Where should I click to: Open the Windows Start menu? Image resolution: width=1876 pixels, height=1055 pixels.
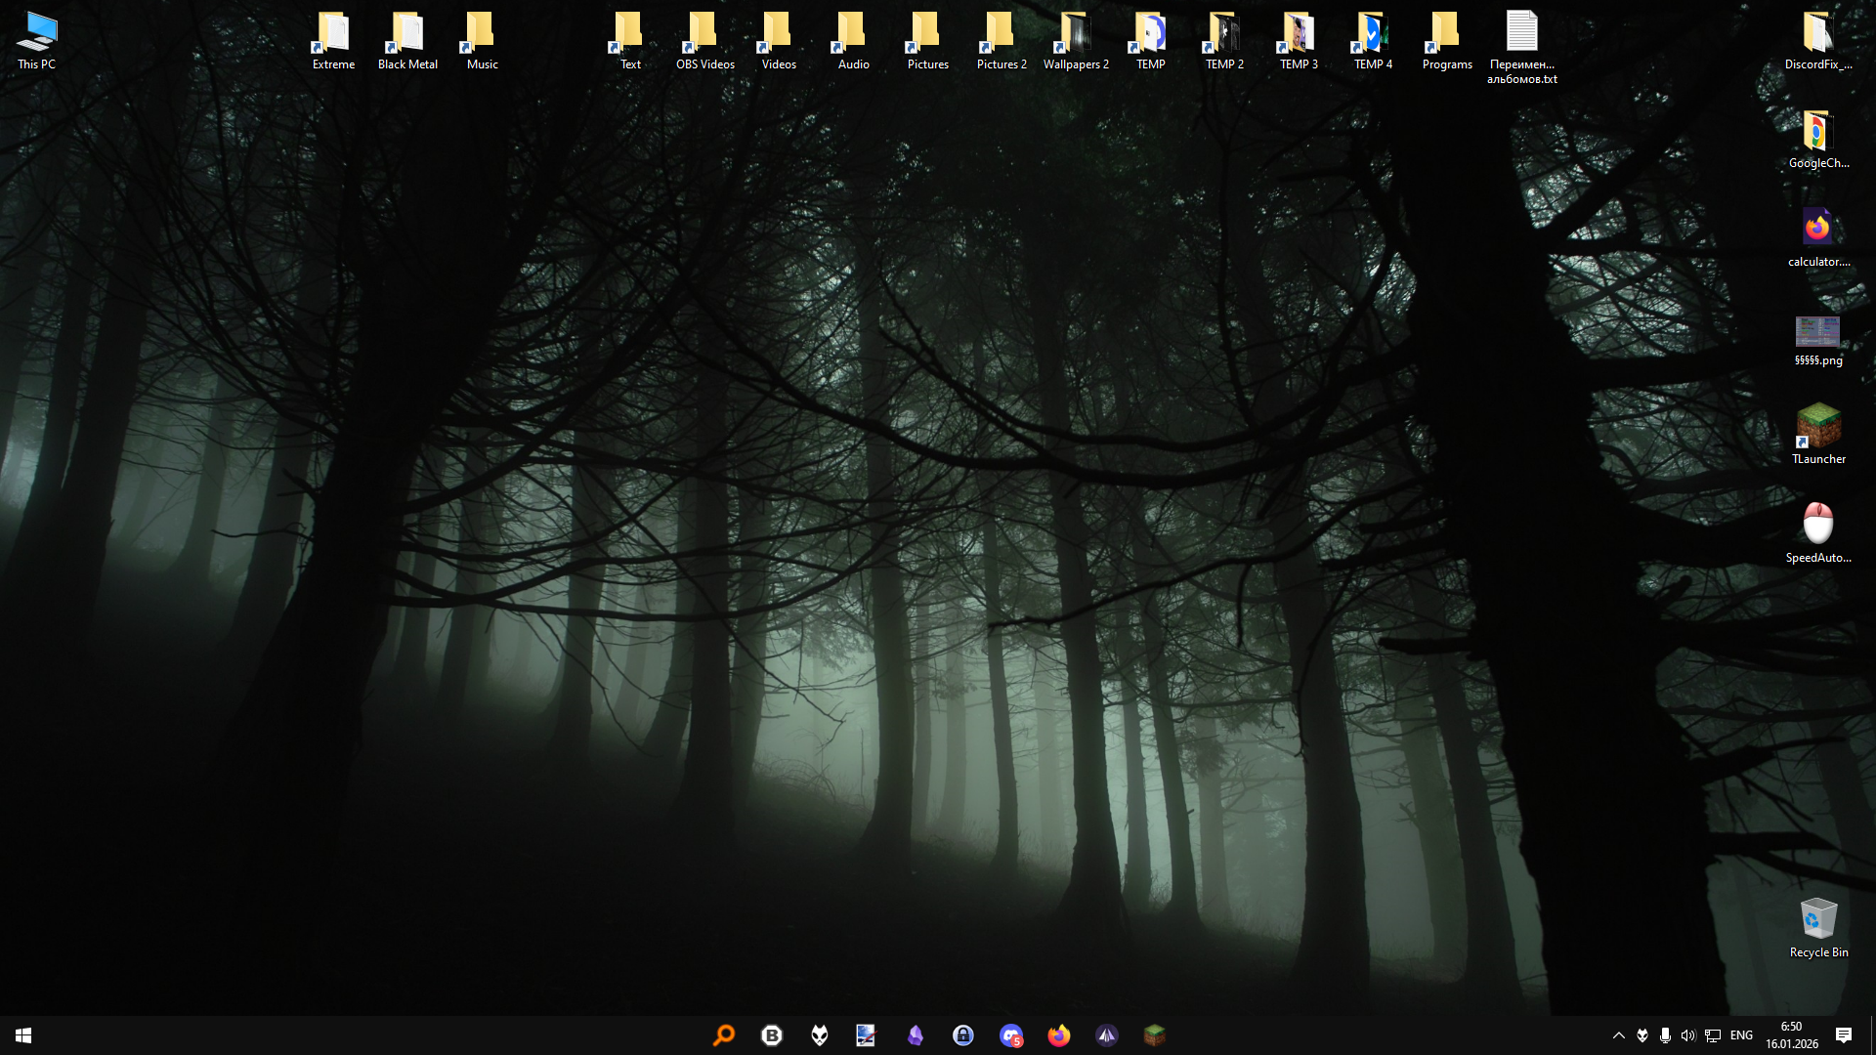[23, 1035]
